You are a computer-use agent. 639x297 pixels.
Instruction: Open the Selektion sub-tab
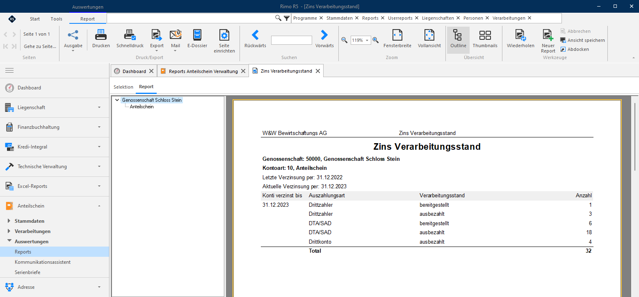tap(123, 87)
